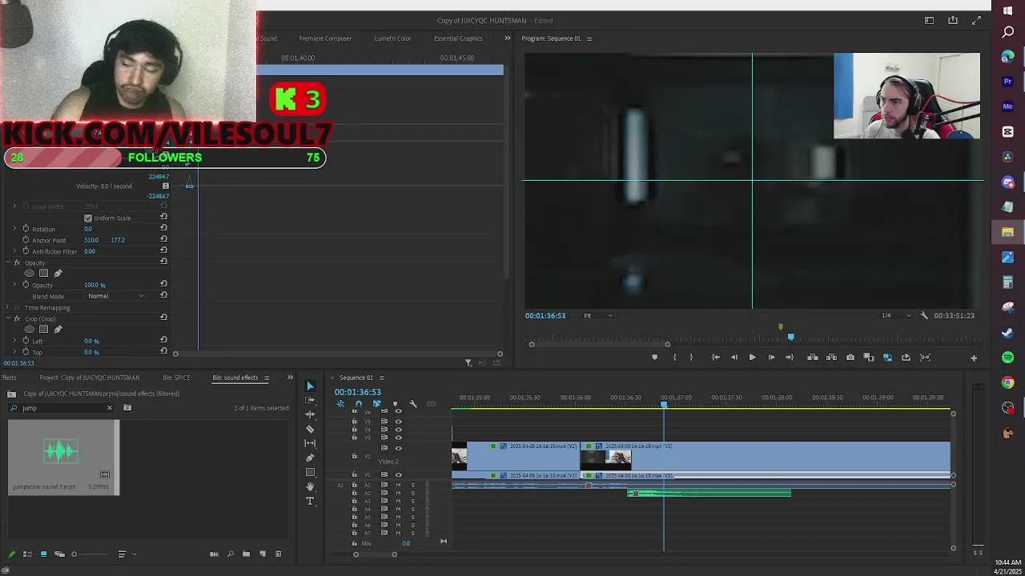Viewport: 1025px width, 576px height.
Task: Click the timeline wrench settings icon
Action: 413,404
